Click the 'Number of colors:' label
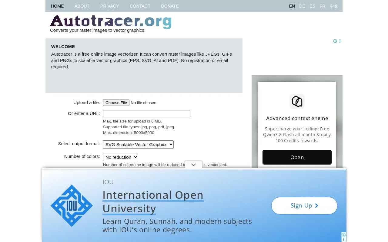The height and width of the screenshot is (242, 388). (x=82, y=156)
